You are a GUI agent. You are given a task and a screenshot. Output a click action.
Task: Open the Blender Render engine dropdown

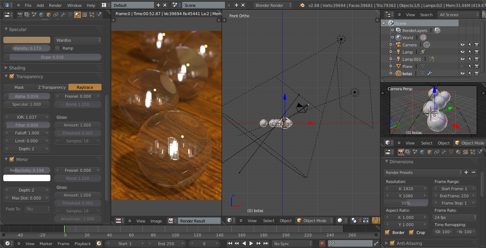(274, 5)
